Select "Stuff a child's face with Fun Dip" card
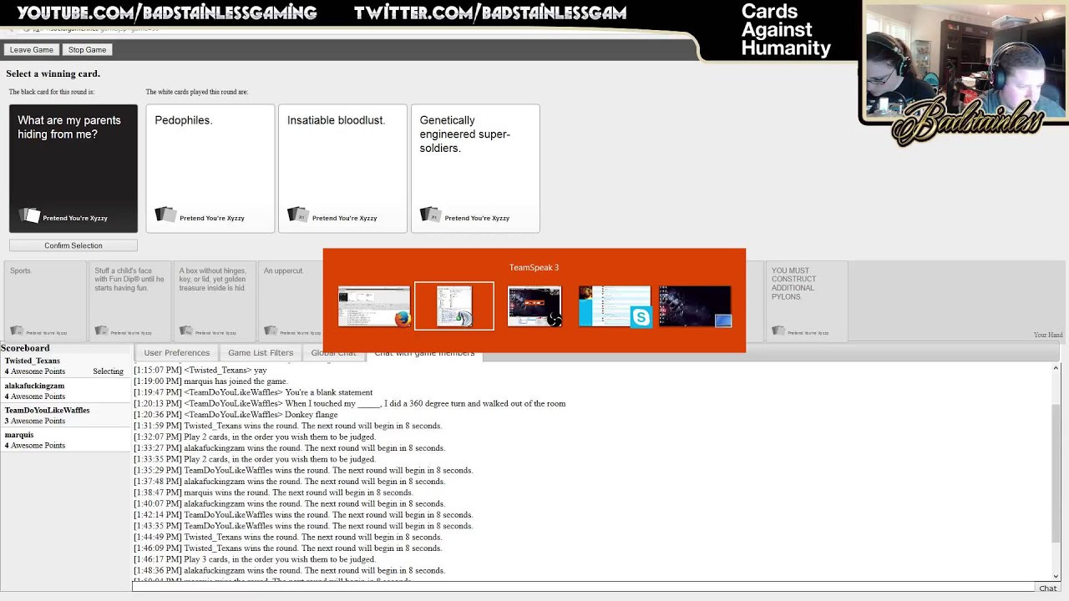The image size is (1069, 601). pyautogui.click(x=130, y=301)
